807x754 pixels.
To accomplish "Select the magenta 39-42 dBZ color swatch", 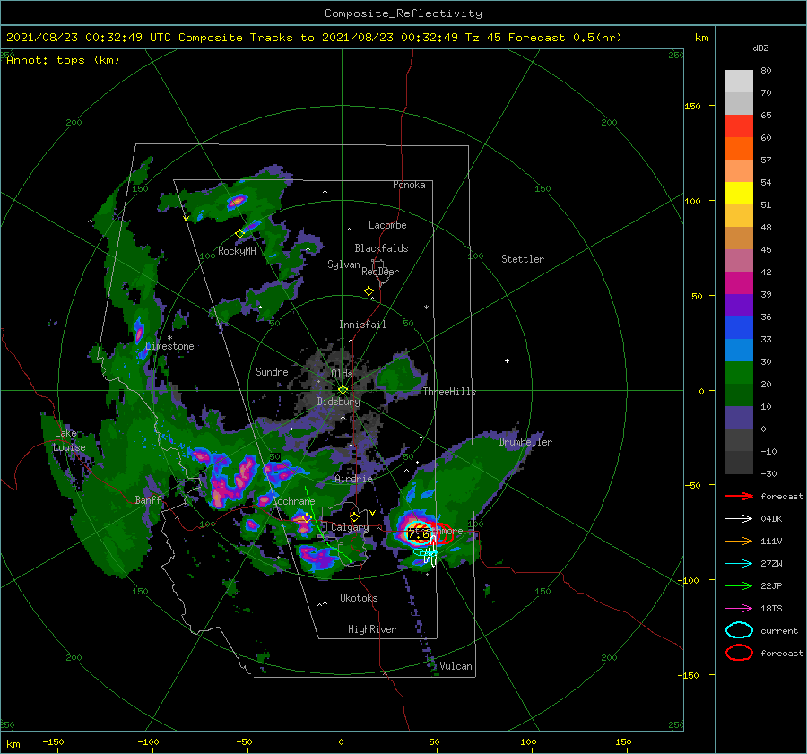I will coord(739,283).
